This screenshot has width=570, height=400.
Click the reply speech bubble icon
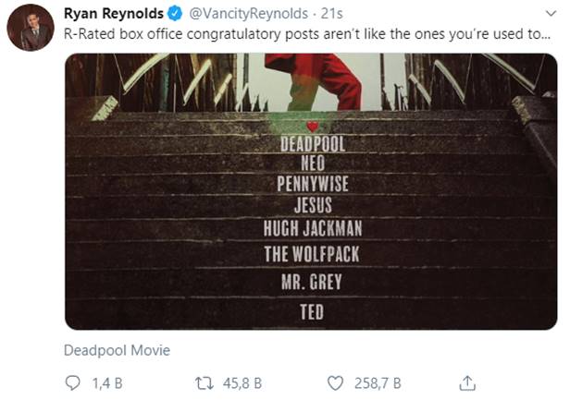72,383
